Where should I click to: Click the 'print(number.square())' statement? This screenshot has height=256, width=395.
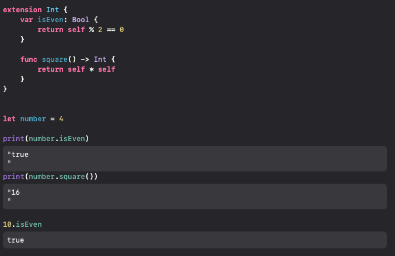point(50,177)
